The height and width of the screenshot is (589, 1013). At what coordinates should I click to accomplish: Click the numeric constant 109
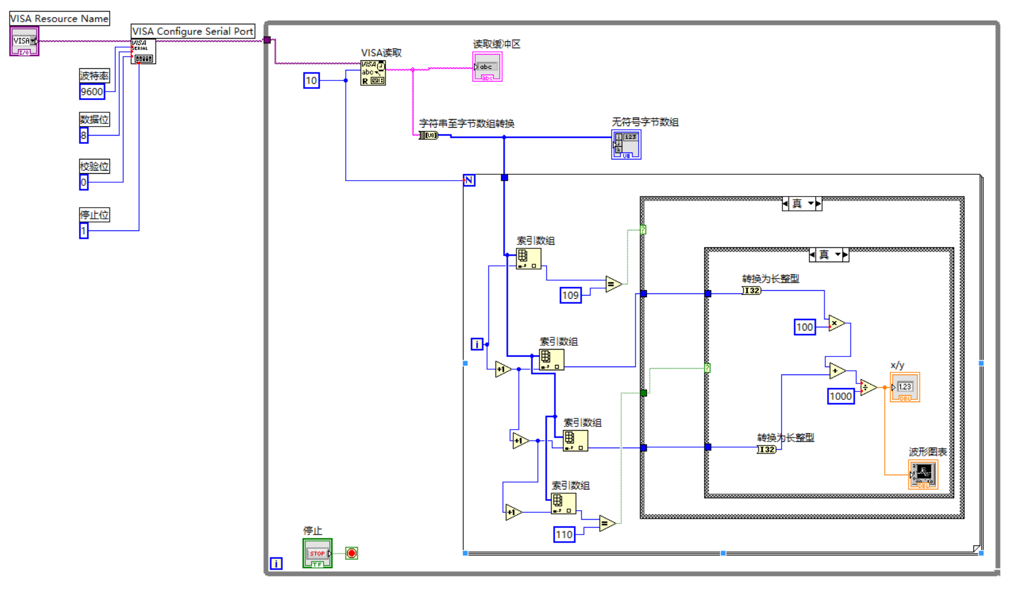571,295
